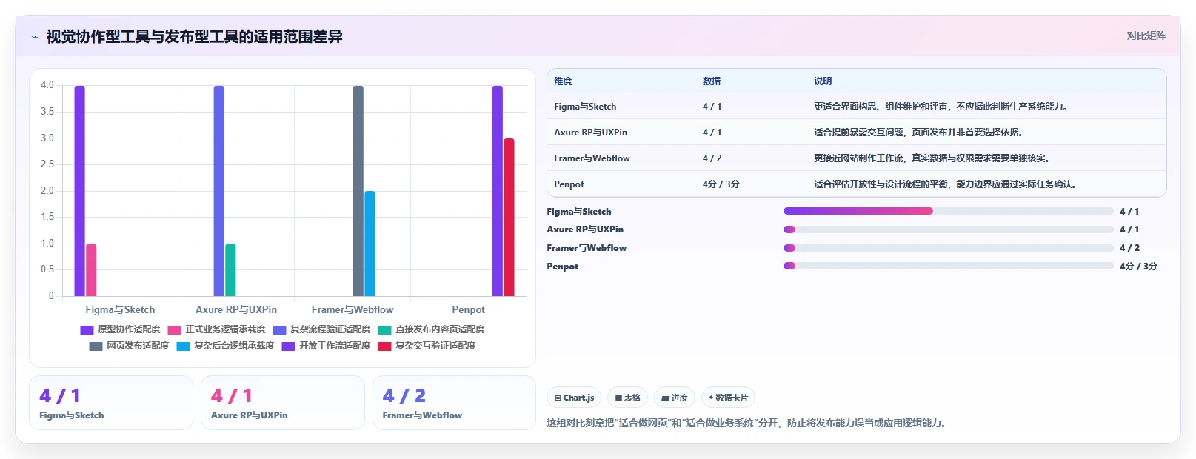The image size is (1196, 459).
Task: Click the small icon before the card title
Action: click(x=35, y=37)
